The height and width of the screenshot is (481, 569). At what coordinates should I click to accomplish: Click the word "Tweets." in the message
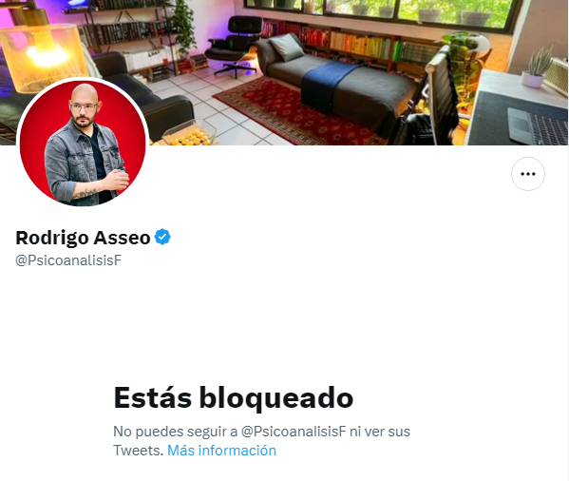point(139,451)
